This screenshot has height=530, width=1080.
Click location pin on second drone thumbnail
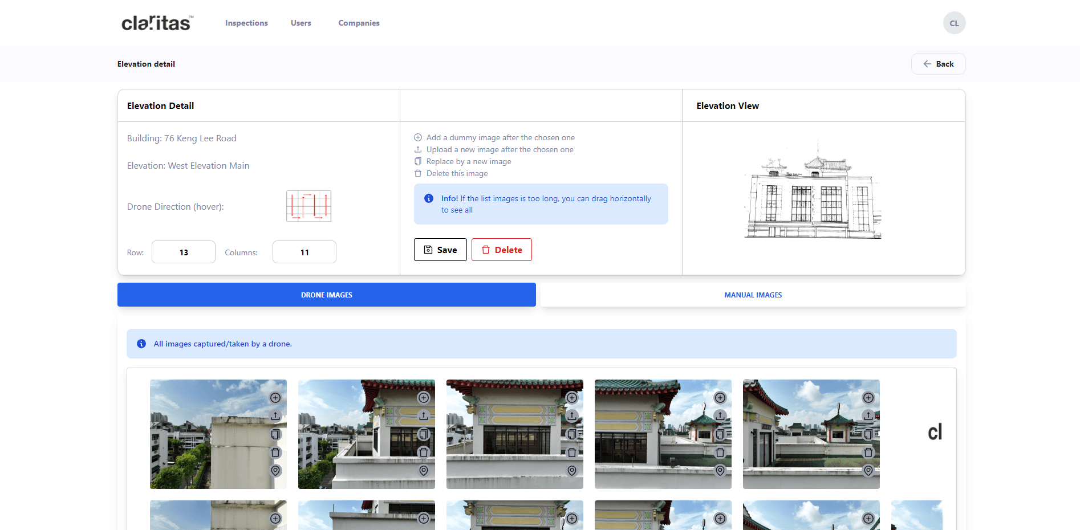tap(424, 471)
